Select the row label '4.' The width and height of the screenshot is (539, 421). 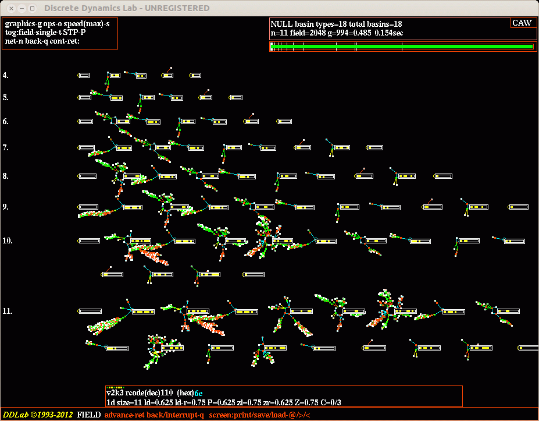5,75
